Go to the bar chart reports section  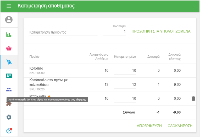[9, 35]
